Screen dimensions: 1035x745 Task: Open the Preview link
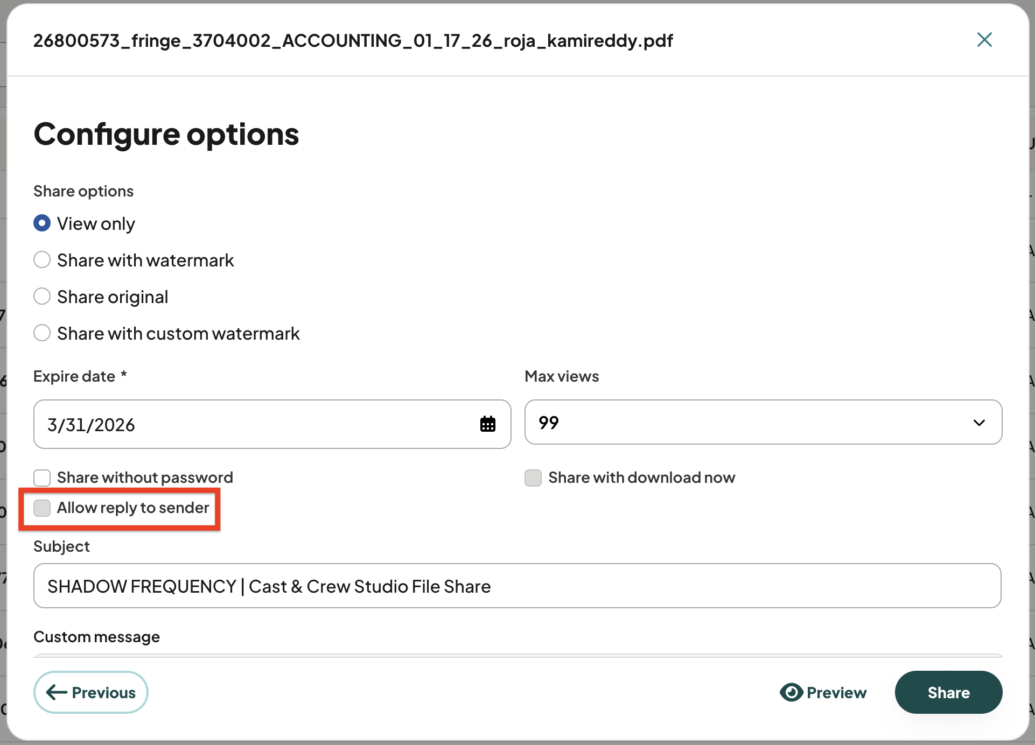(823, 692)
